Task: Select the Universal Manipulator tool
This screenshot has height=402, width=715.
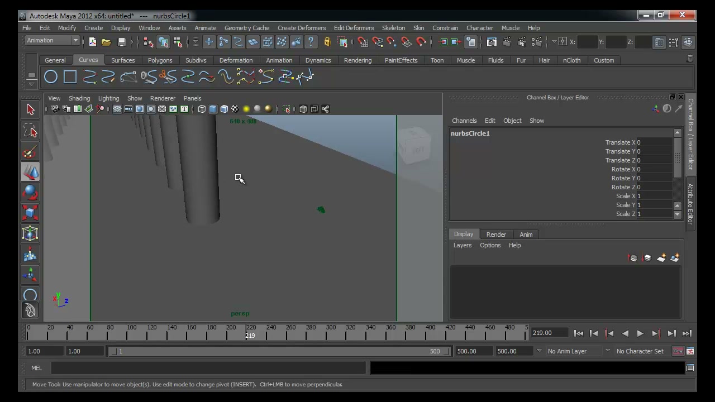Action: [x=30, y=233]
